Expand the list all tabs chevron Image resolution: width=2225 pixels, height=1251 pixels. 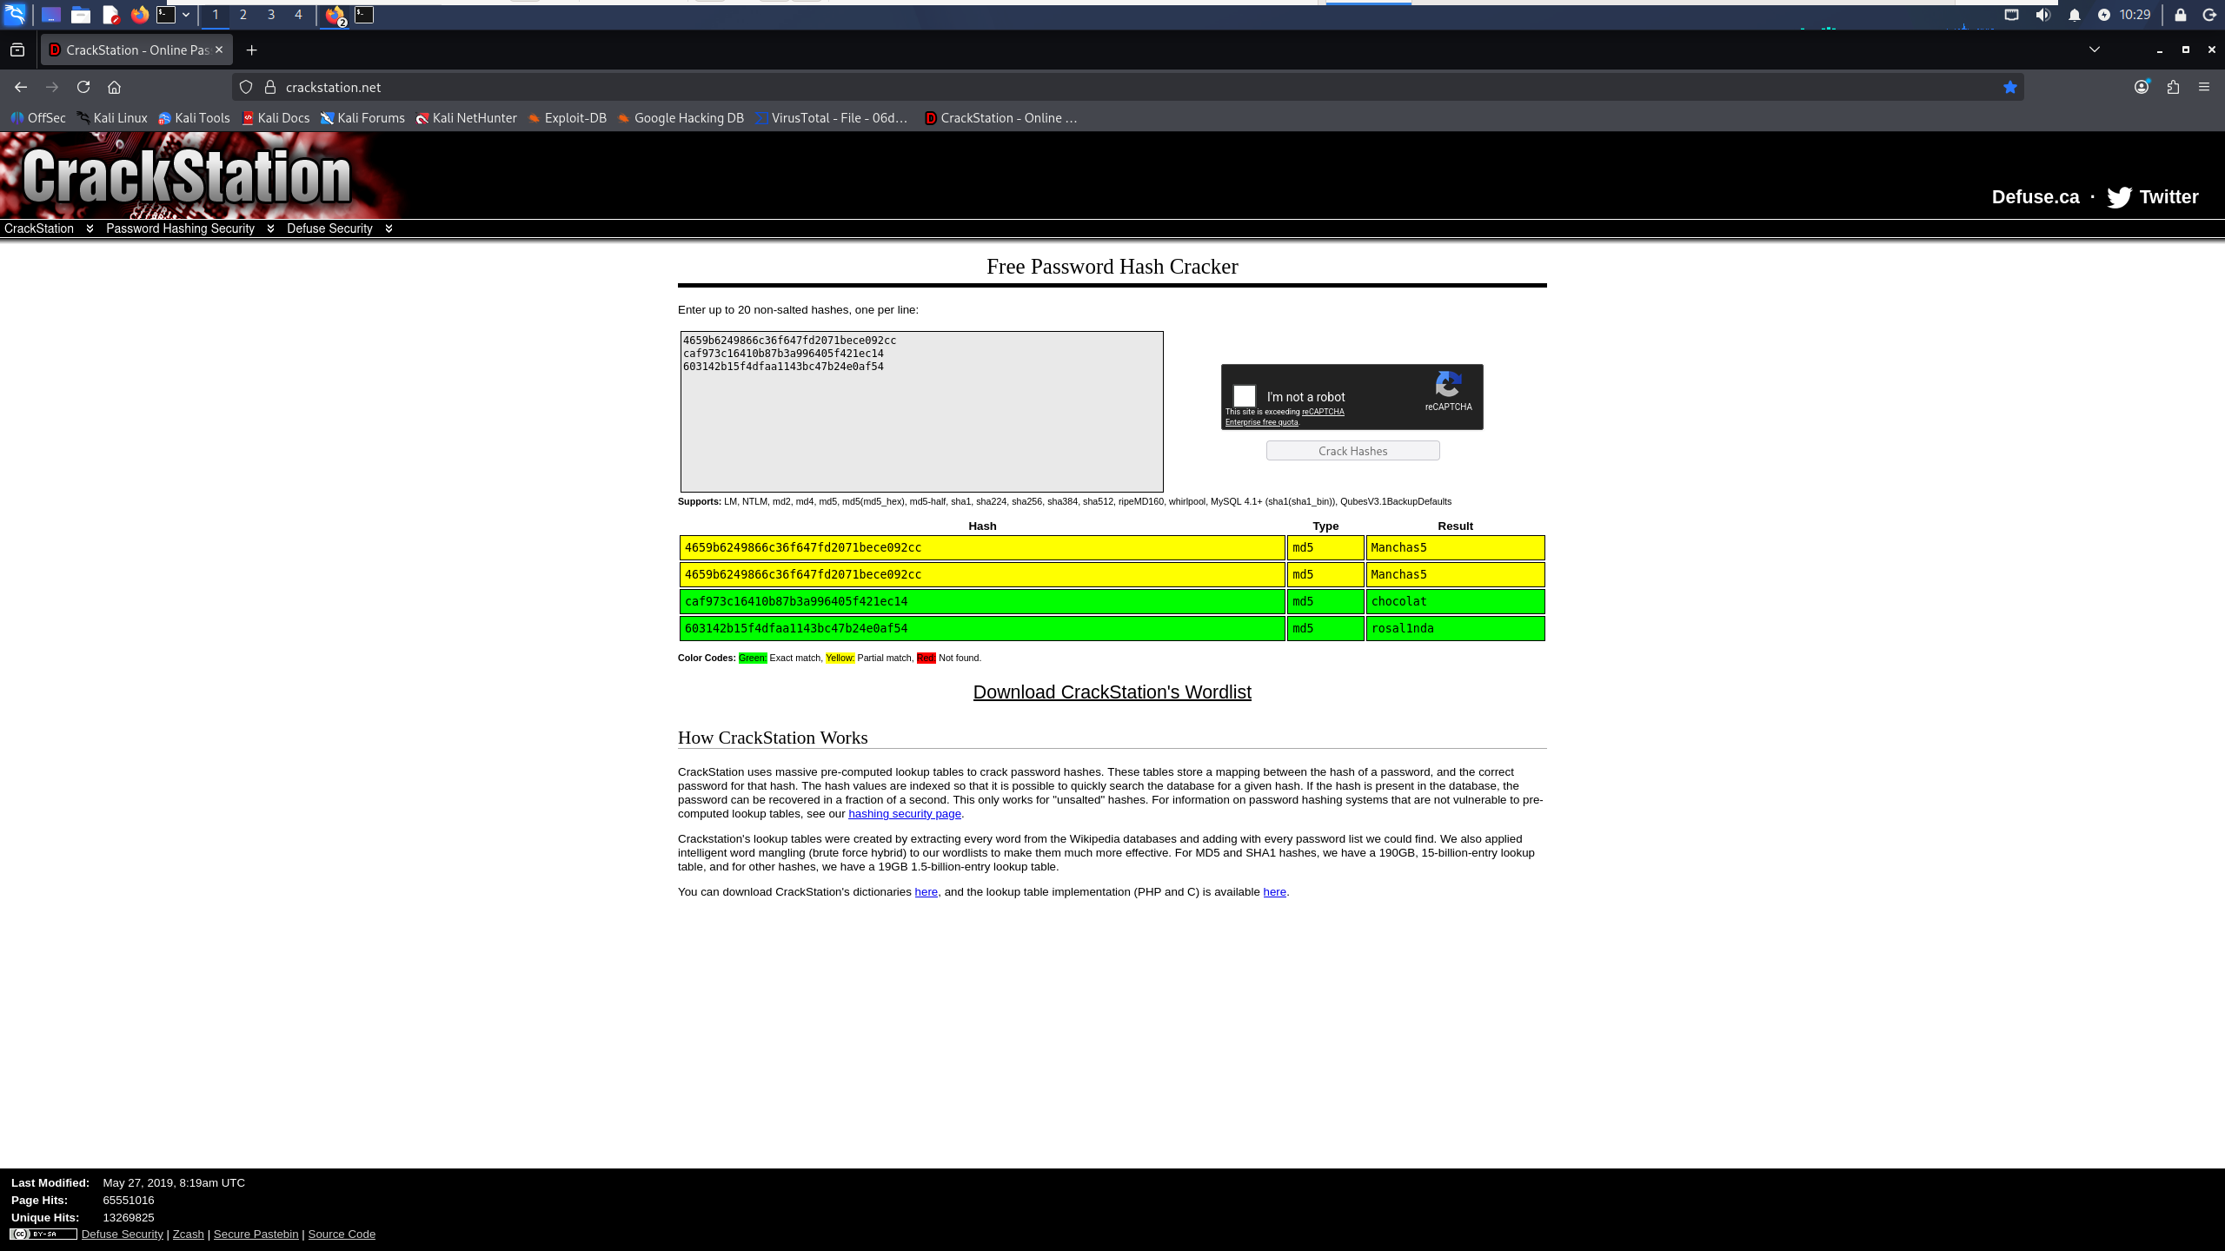[x=2095, y=50]
